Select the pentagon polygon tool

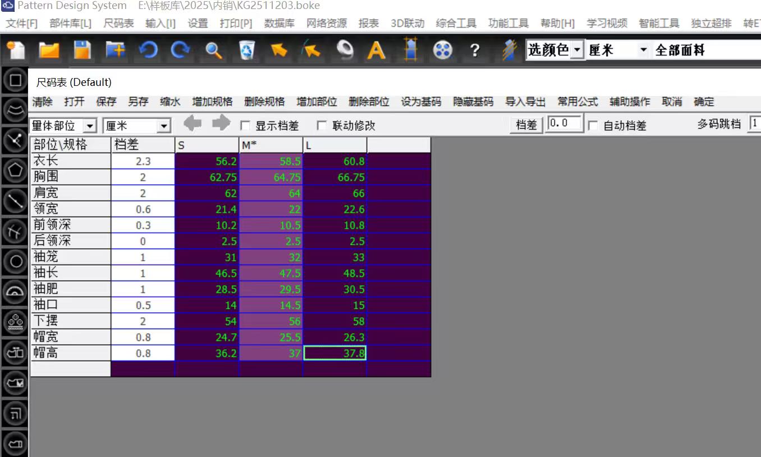15,171
